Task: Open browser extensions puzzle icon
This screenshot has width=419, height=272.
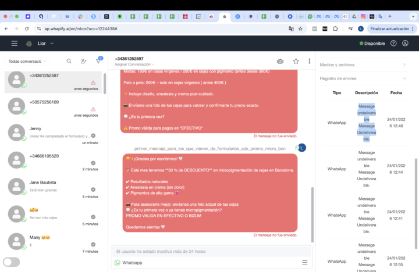Action: [335, 29]
